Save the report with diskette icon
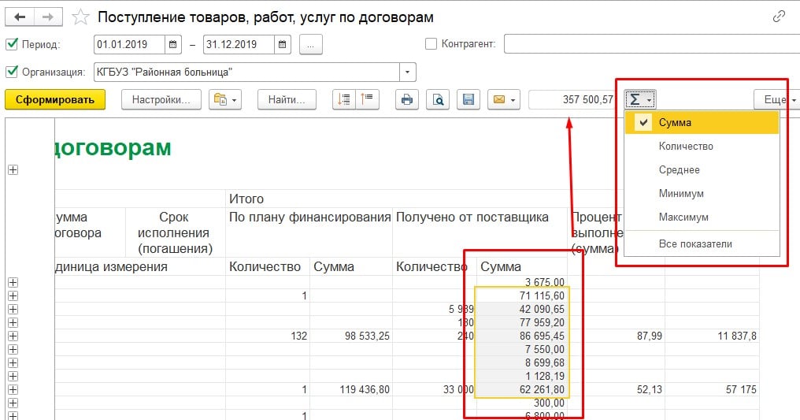This screenshot has width=800, height=420. click(468, 99)
